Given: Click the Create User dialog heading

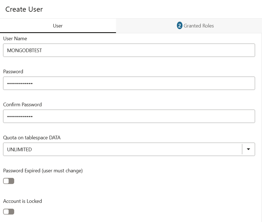Looking at the screenshot, I should click(24, 9).
